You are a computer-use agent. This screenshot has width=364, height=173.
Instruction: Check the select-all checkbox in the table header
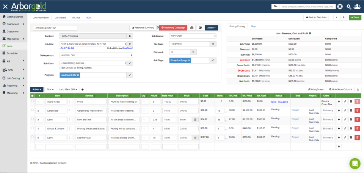(32, 96)
